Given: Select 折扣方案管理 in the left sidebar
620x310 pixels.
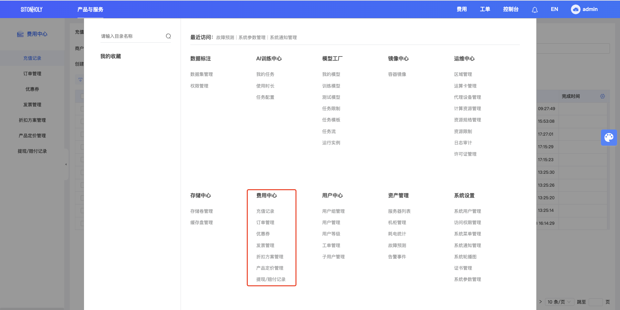Looking at the screenshot, I should [x=32, y=120].
